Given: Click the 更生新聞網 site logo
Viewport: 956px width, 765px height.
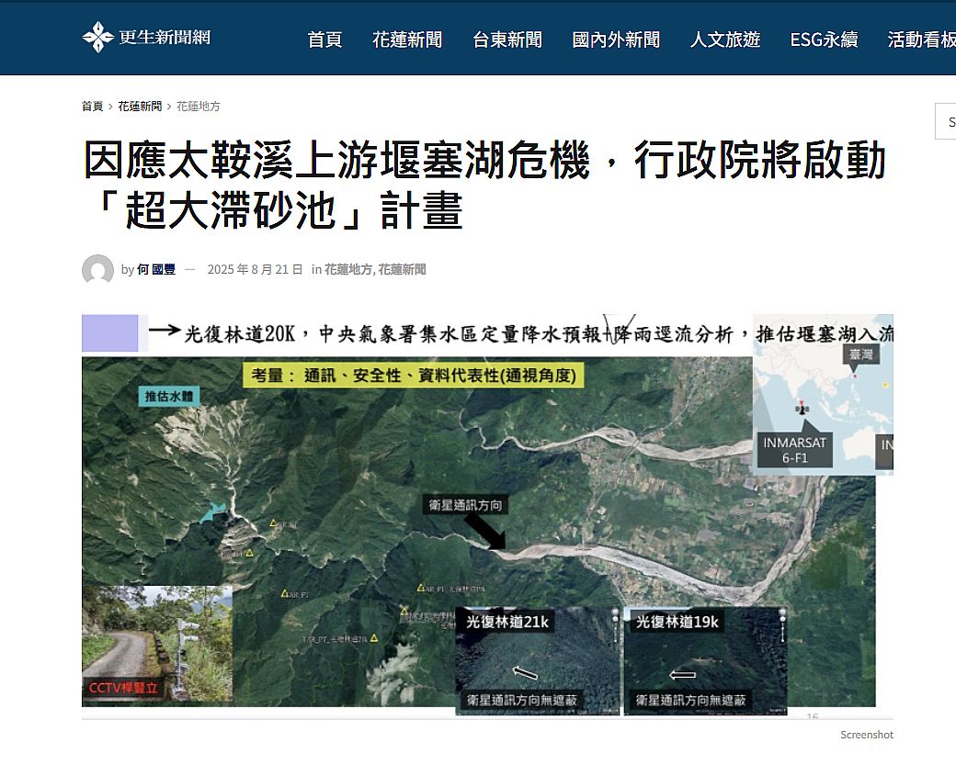Looking at the screenshot, I should point(146,38).
